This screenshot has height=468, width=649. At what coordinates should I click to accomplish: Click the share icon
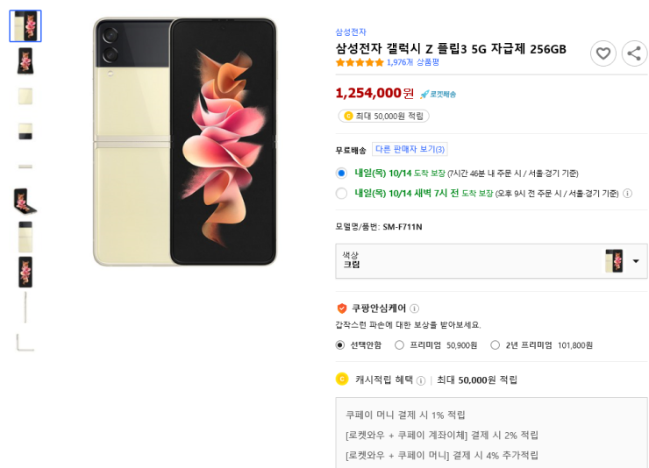[x=634, y=53]
